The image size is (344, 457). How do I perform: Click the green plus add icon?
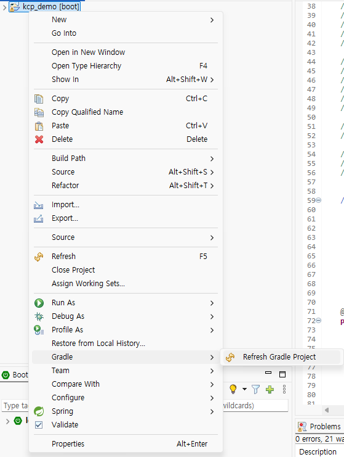tap(270, 389)
